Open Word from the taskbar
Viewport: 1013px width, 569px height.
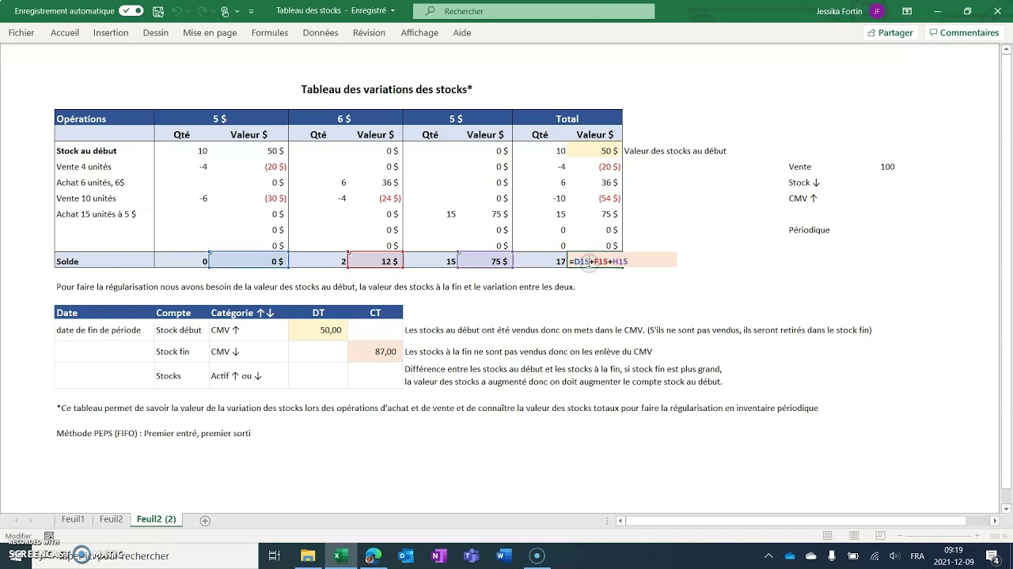(503, 556)
